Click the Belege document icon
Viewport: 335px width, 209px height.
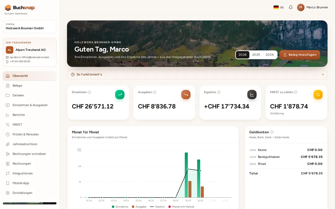(x=8, y=85)
